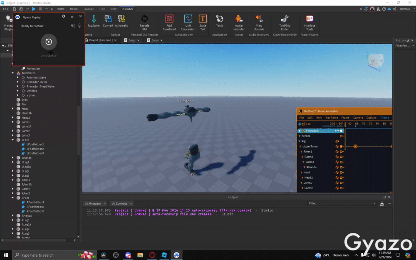Click the Add Constraint plugin

169,22
